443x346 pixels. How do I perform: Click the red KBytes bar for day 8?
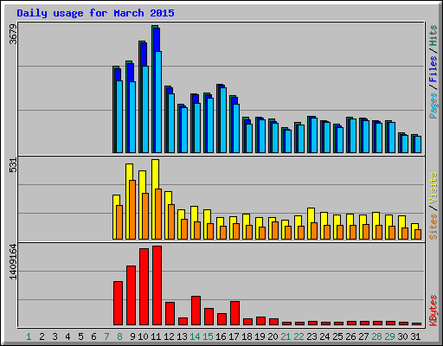coord(119,304)
